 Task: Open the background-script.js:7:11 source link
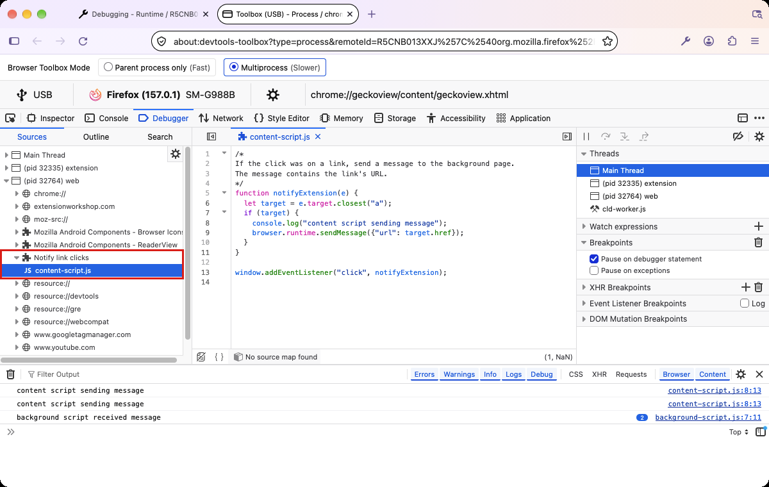(x=708, y=417)
